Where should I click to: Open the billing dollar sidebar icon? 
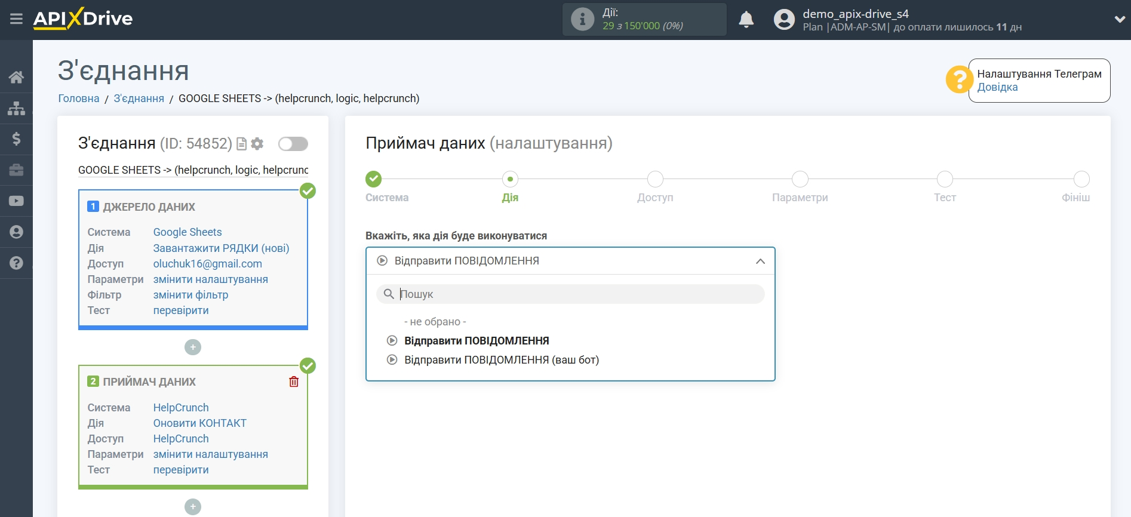[x=16, y=139]
